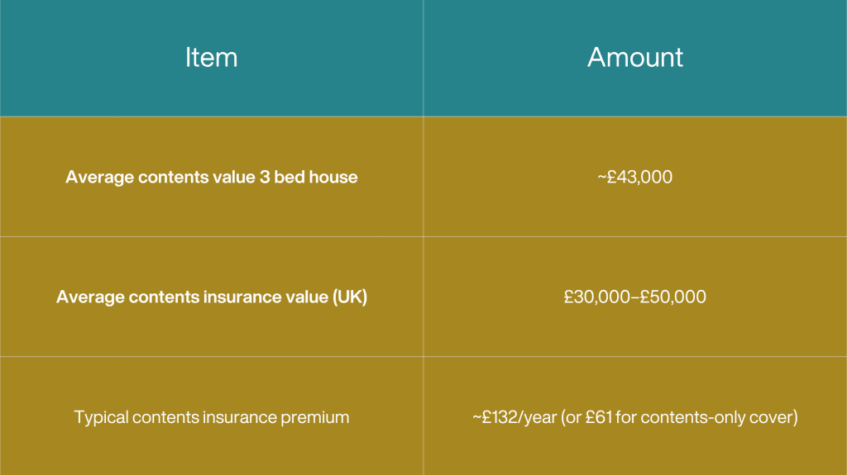This screenshot has width=847, height=475.
Task: Select the Average contents insurance value (UK) cell
Action: 211,297
